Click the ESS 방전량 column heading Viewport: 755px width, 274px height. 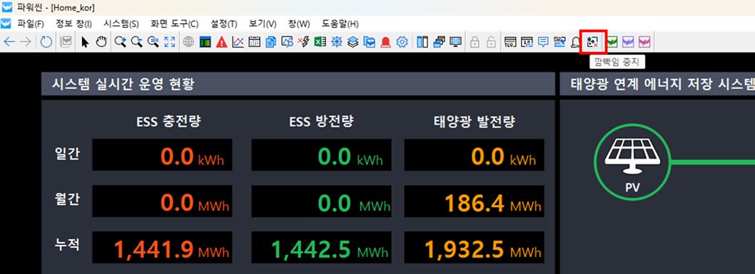(x=322, y=122)
